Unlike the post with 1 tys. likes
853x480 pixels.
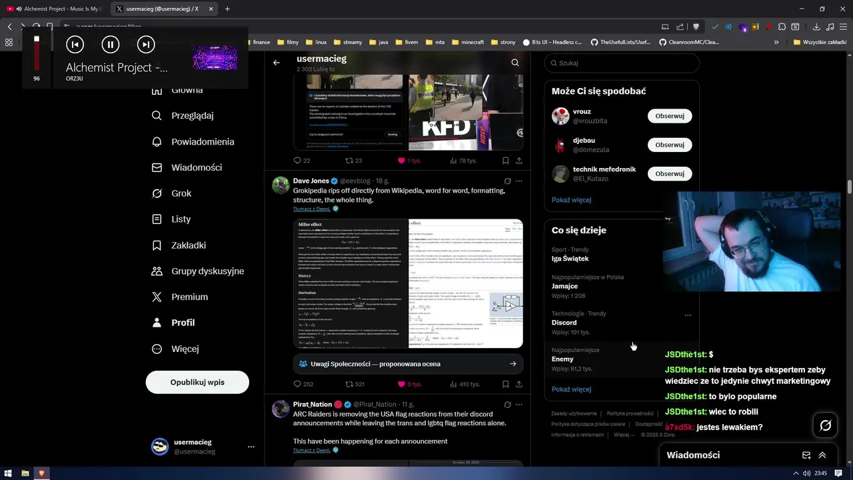point(409,161)
